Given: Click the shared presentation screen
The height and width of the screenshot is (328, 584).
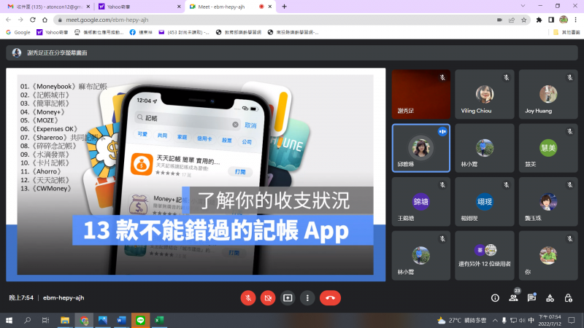Looking at the screenshot, I should (196, 174).
